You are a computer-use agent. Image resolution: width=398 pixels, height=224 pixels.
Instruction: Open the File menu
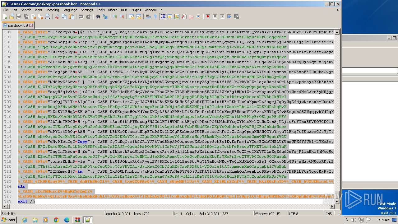[5, 10]
